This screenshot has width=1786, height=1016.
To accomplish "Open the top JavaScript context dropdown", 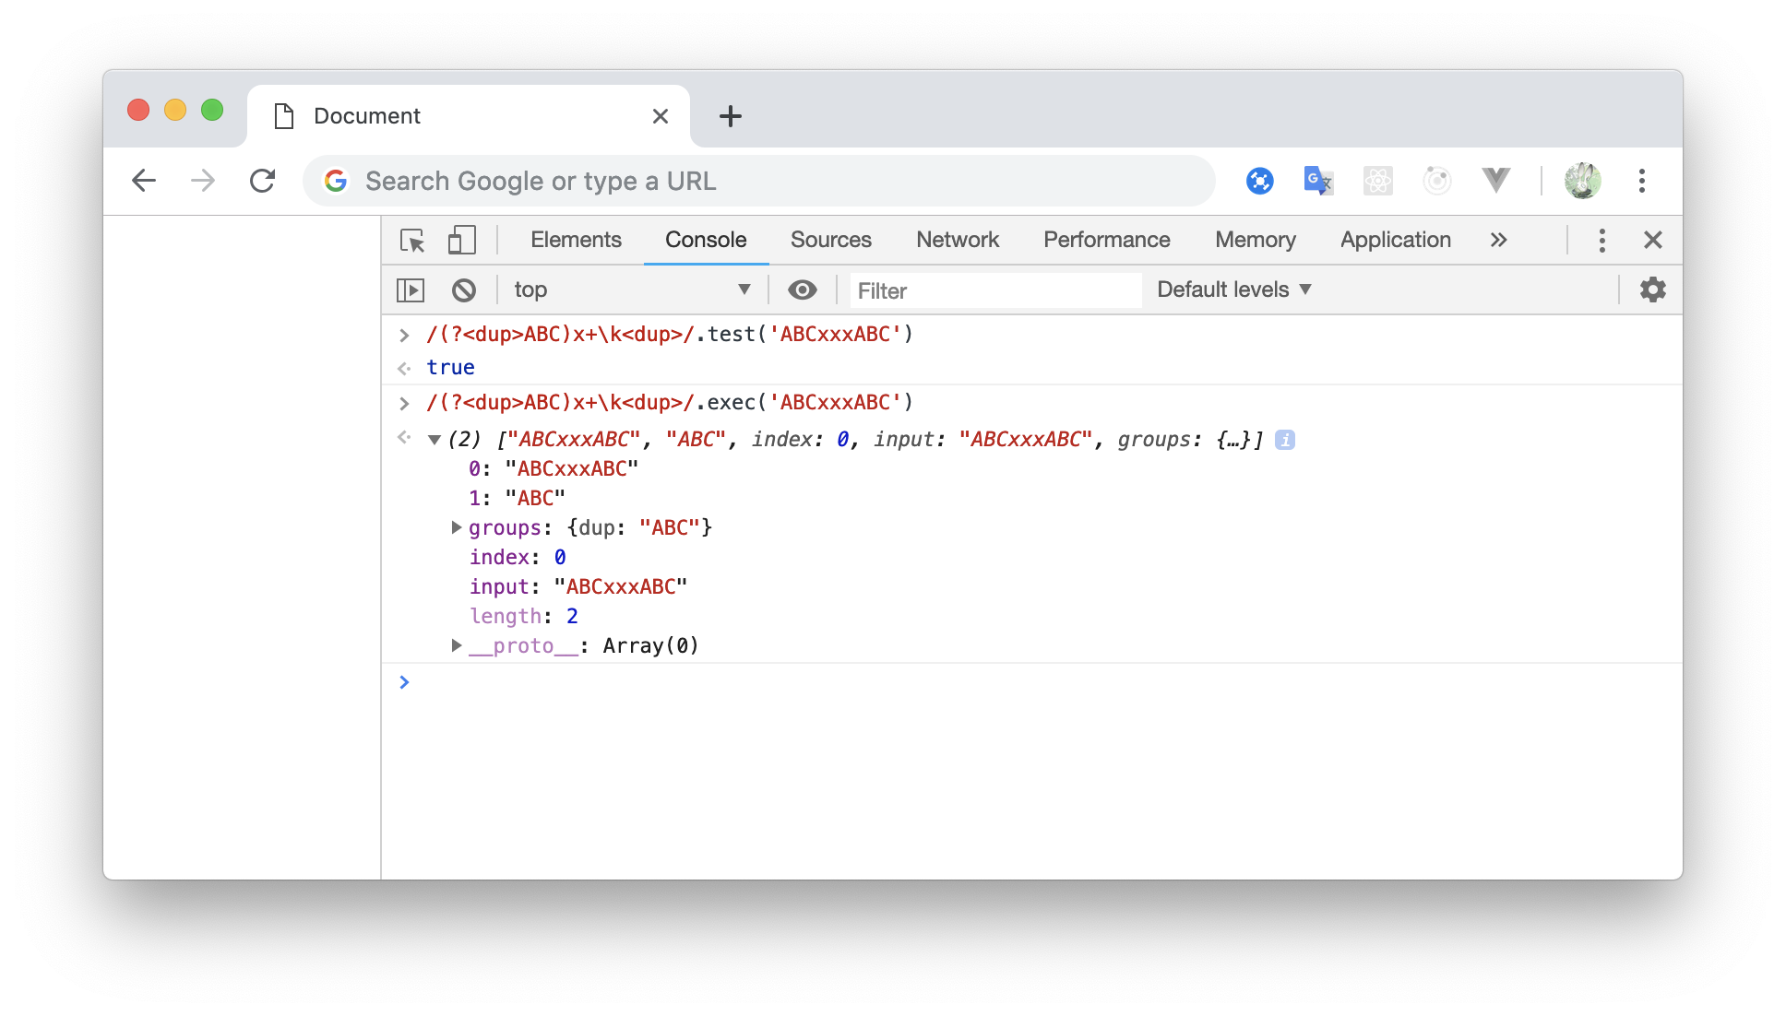I will [632, 290].
